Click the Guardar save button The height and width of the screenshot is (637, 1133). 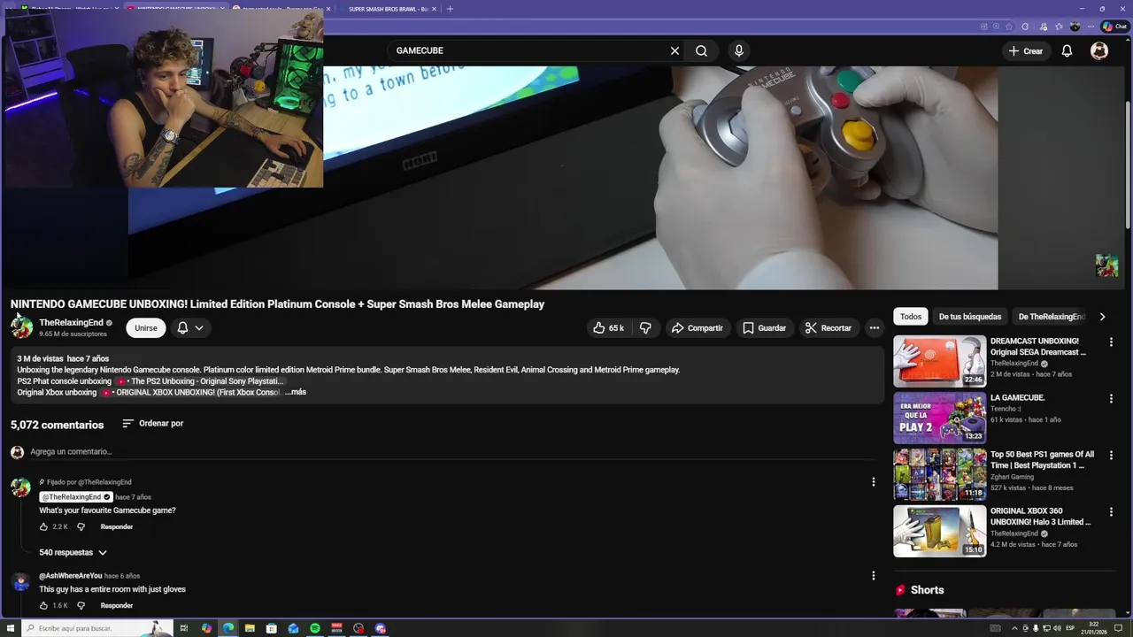click(764, 328)
